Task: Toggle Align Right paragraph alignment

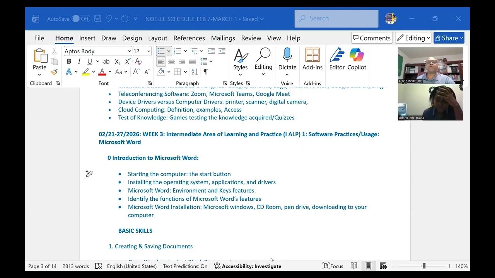Action: 182,61
